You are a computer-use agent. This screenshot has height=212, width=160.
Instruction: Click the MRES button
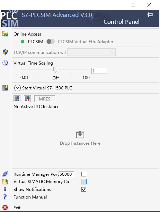[x=45, y=99]
